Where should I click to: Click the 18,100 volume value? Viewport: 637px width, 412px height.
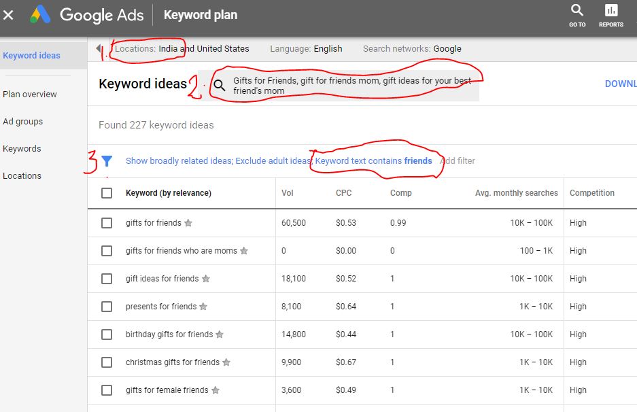coord(293,278)
